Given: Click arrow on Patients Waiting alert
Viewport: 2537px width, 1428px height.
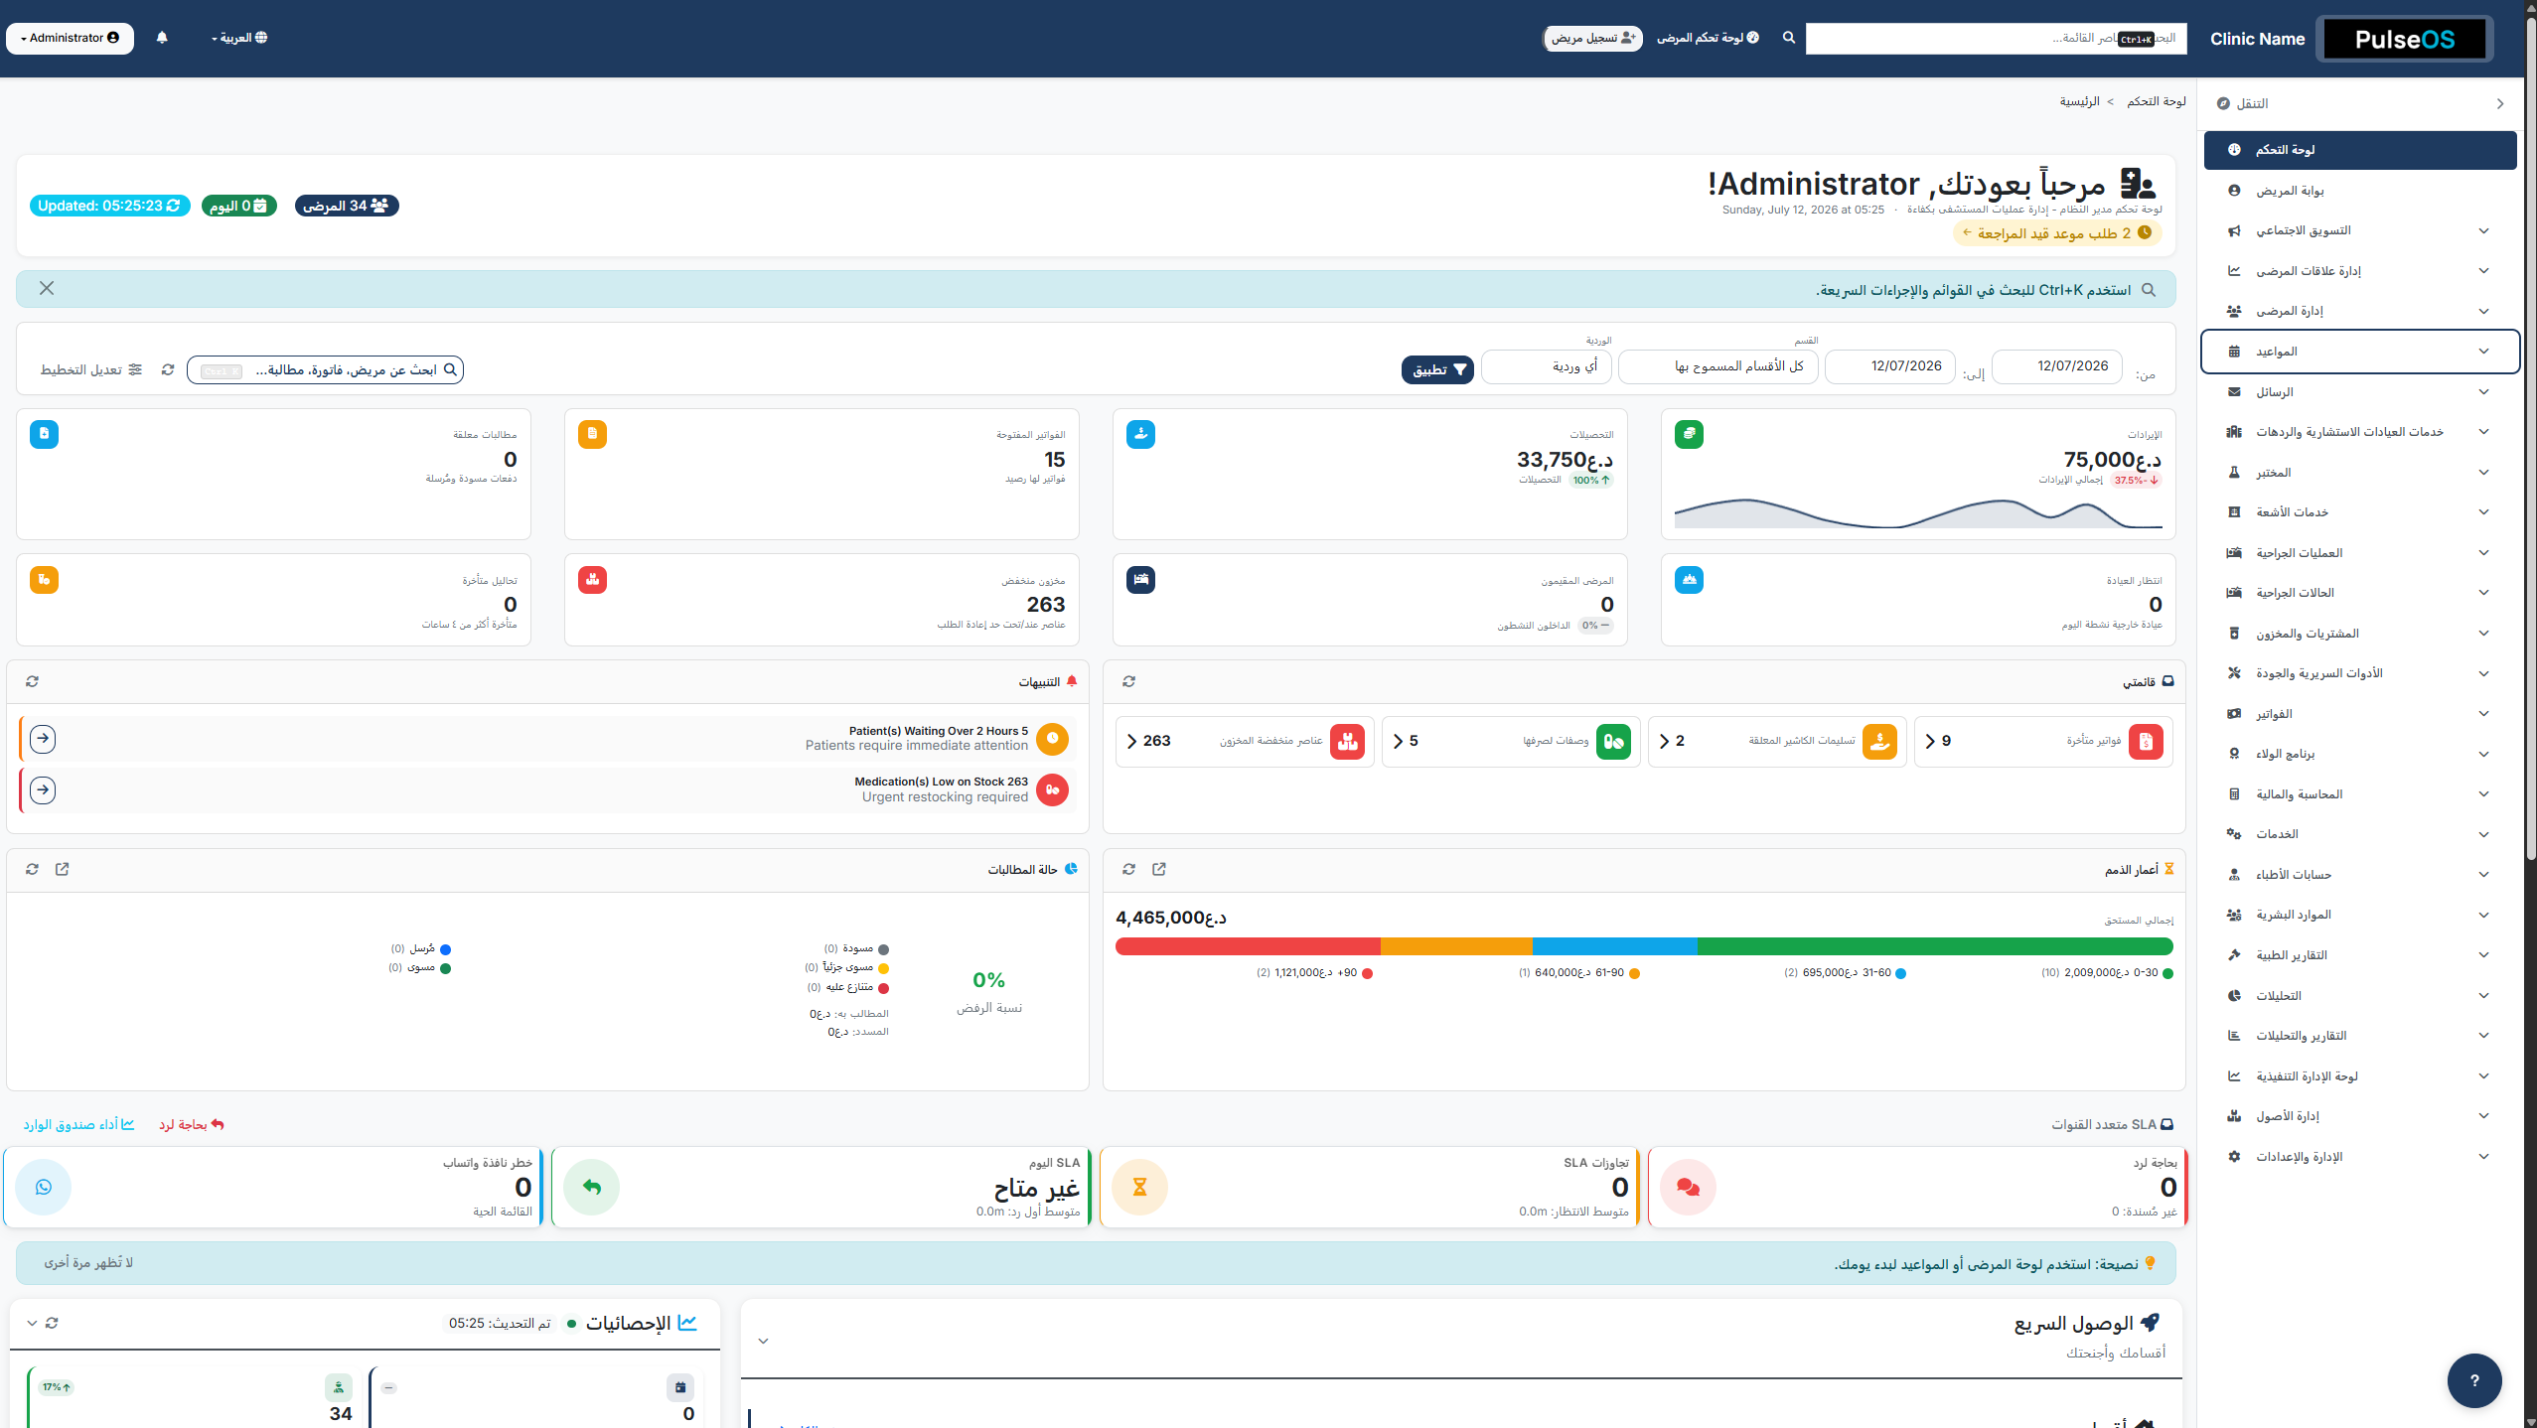Looking at the screenshot, I should tap(43, 739).
